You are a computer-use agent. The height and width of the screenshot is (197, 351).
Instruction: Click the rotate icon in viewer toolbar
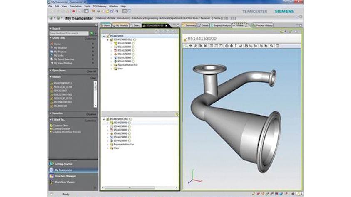[x=227, y=46]
